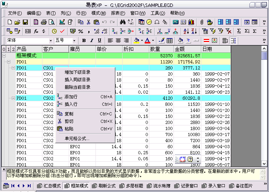
Task: Open the 报表(P) menu
Action: pyautogui.click(x=118, y=13)
